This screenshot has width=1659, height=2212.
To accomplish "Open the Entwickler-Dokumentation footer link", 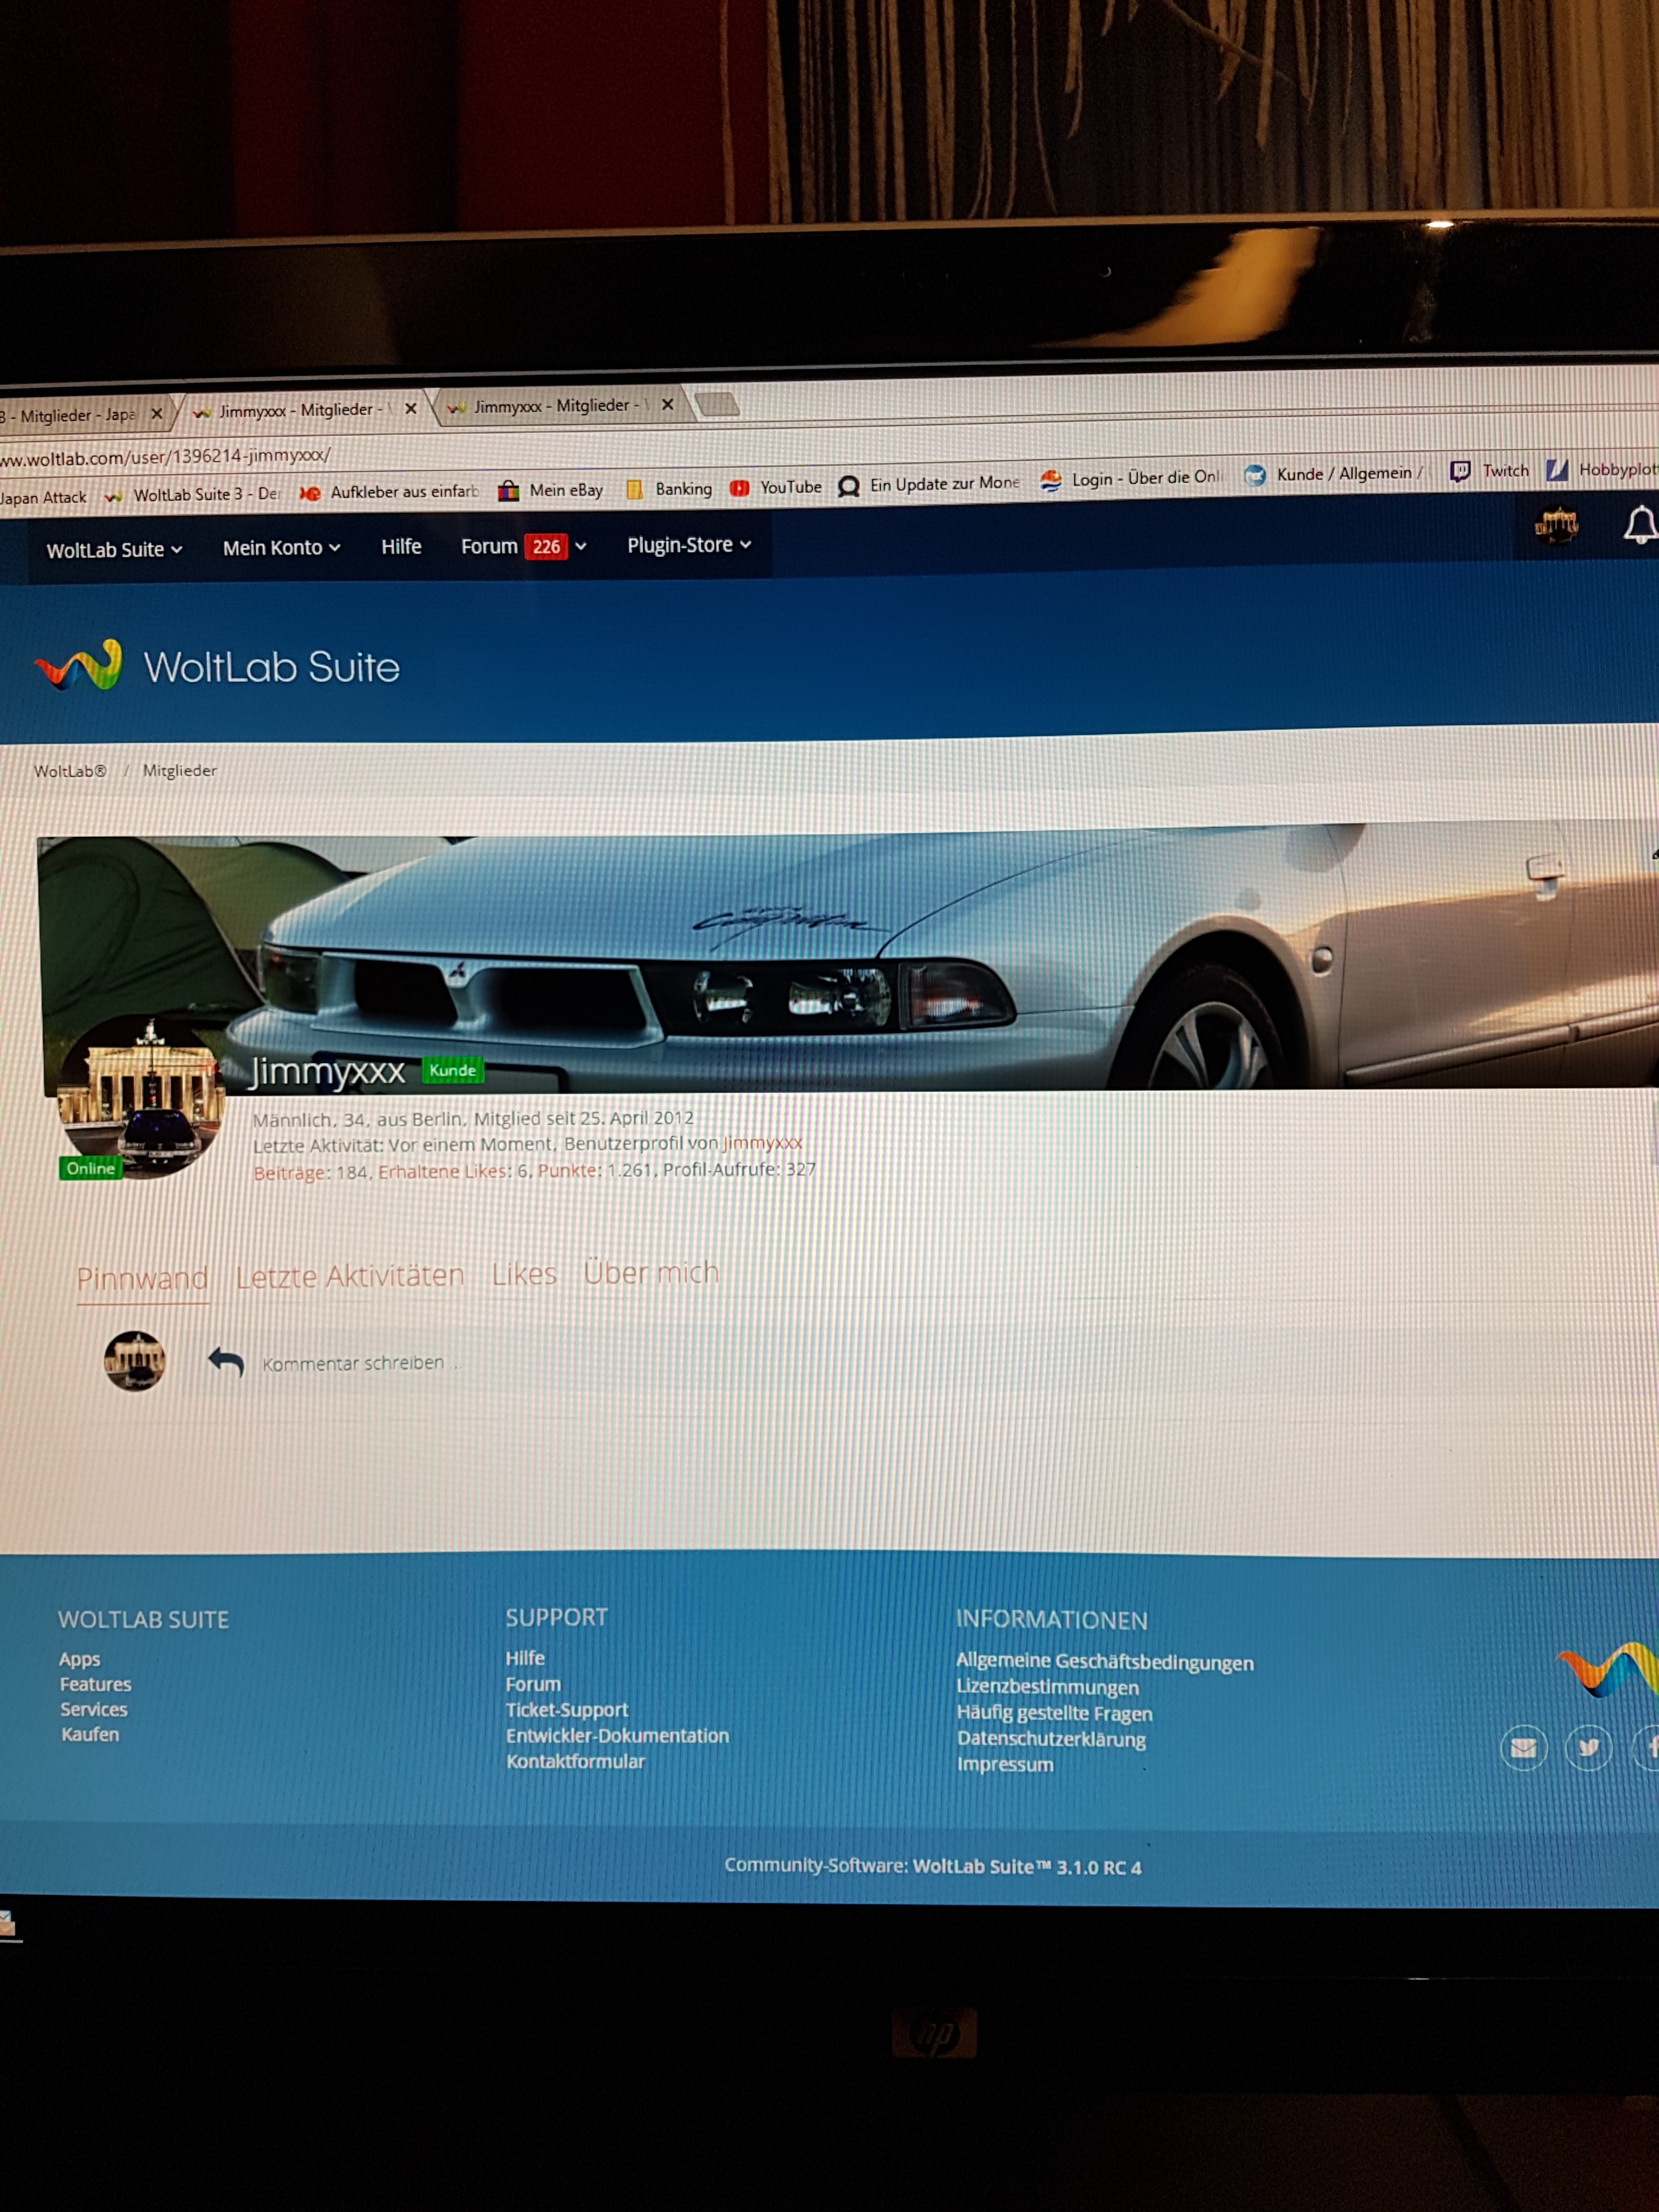I will coord(617,1736).
